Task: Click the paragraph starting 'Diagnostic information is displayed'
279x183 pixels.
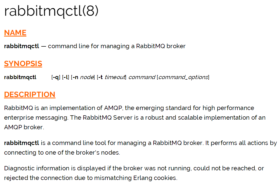Action: click(134, 173)
